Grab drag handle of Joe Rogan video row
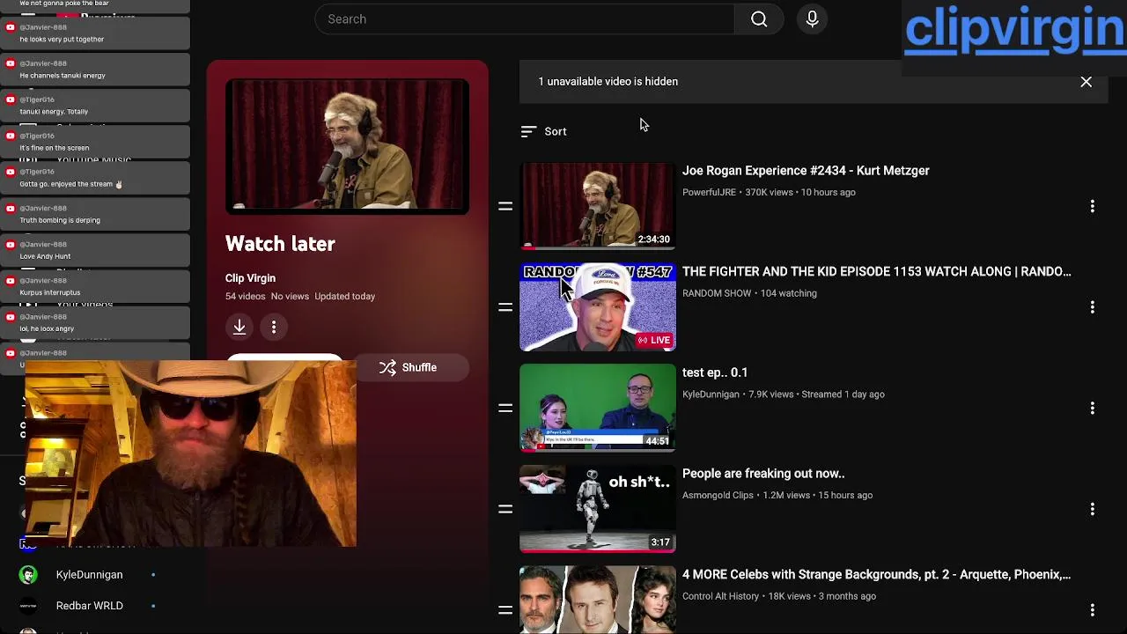 (505, 206)
